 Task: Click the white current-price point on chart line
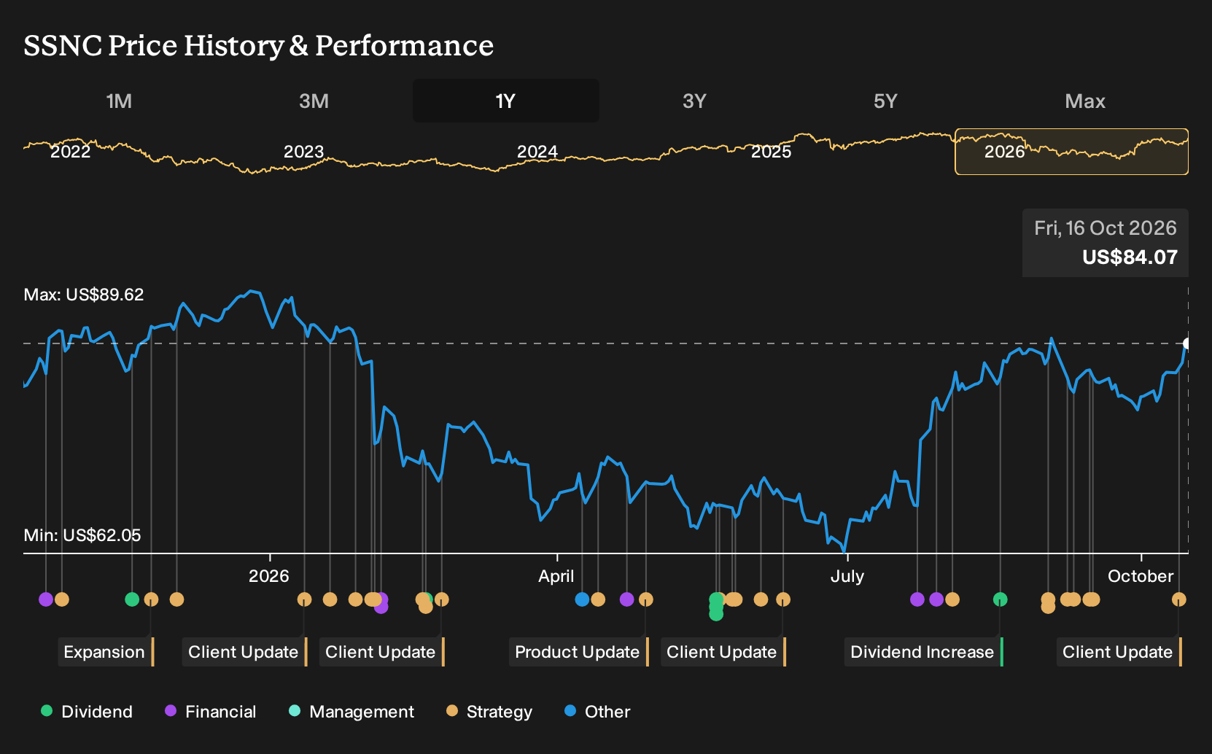coord(1187,343)
